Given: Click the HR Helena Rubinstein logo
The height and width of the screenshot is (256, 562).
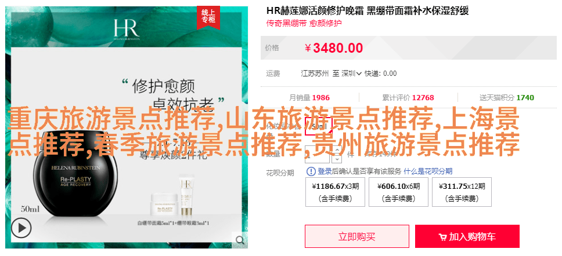Looking at the screenshot, I should (x=127, y=29).
